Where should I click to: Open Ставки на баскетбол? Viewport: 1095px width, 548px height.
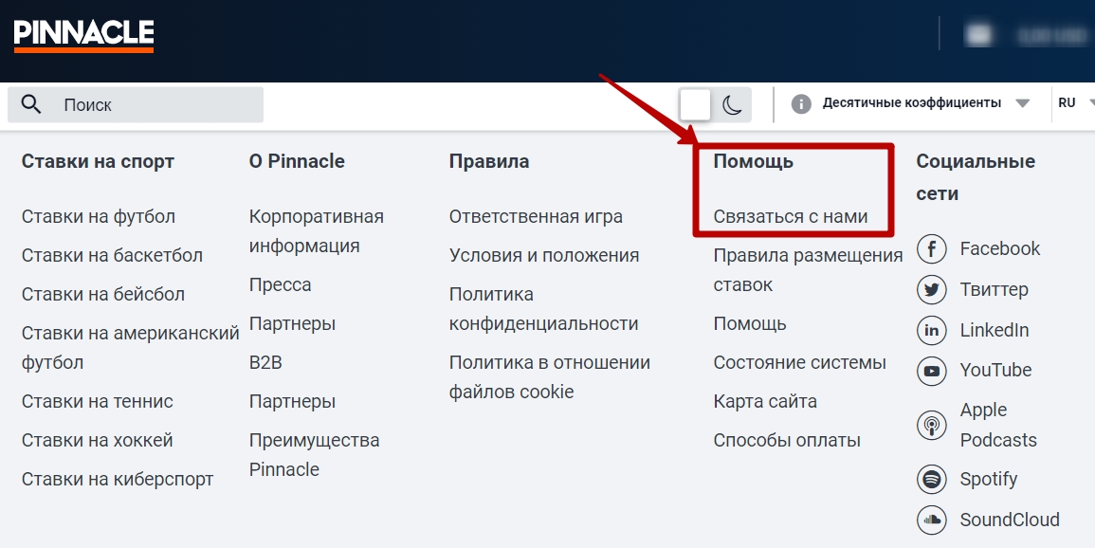coord(113,255)
